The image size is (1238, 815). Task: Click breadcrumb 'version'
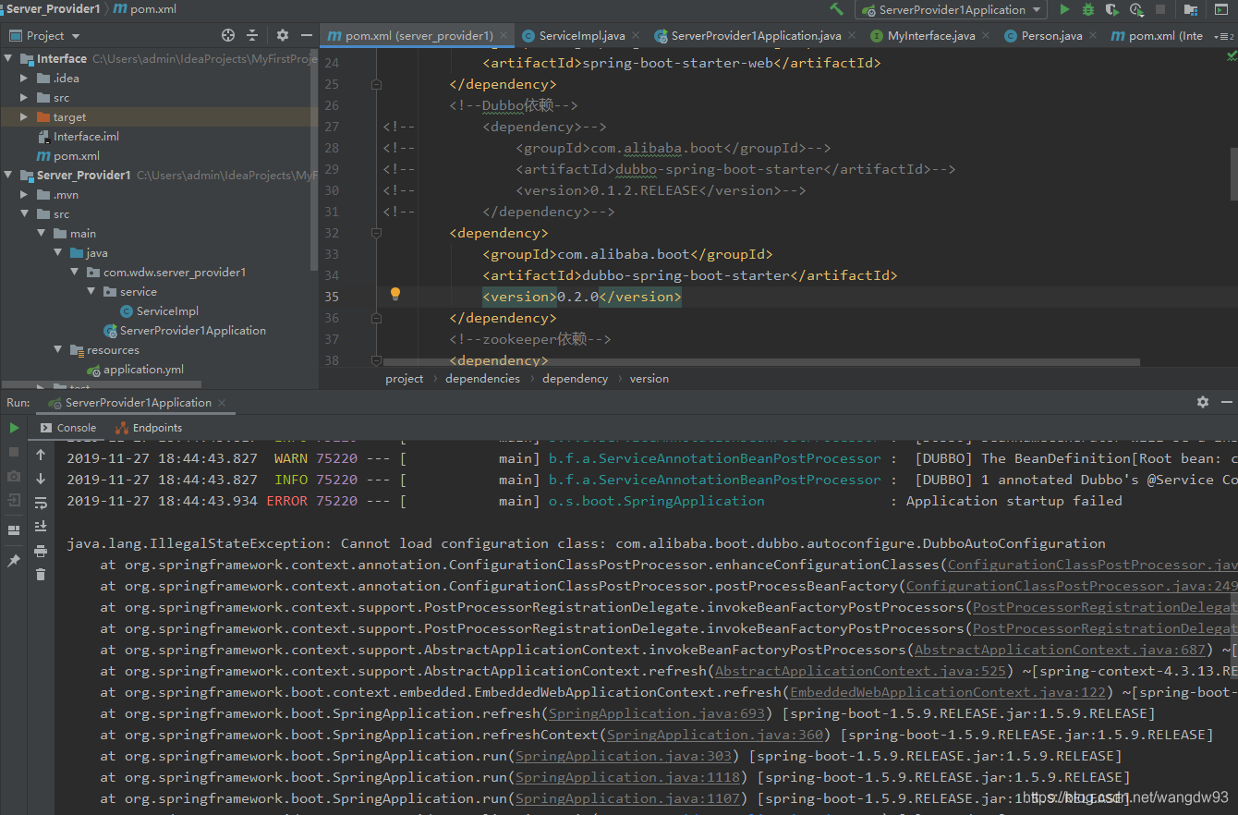pyautogui.click(x=649, y=378)
